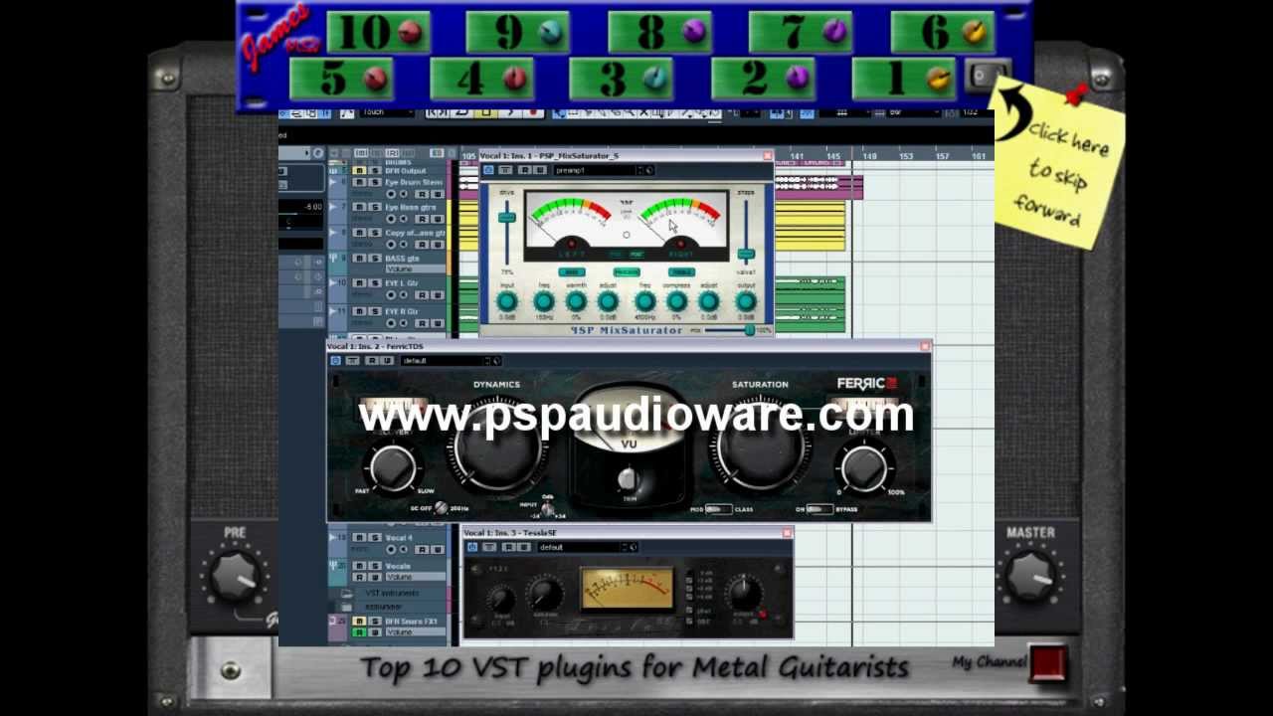Click the input knob in TesslaSE
This screenshot has width=1273, height=716.
502,599
